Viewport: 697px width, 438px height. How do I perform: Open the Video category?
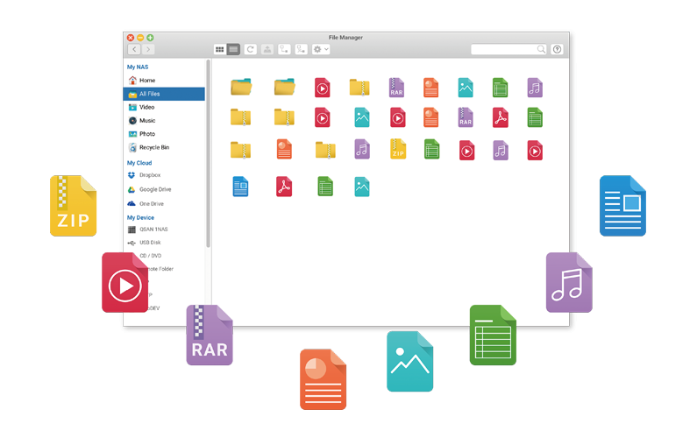coord(164,107)
